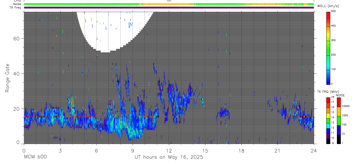Screen dimensions: 353x163
Task: Click the 'Range Gate' y-axis title
Action: coord(8,78)
